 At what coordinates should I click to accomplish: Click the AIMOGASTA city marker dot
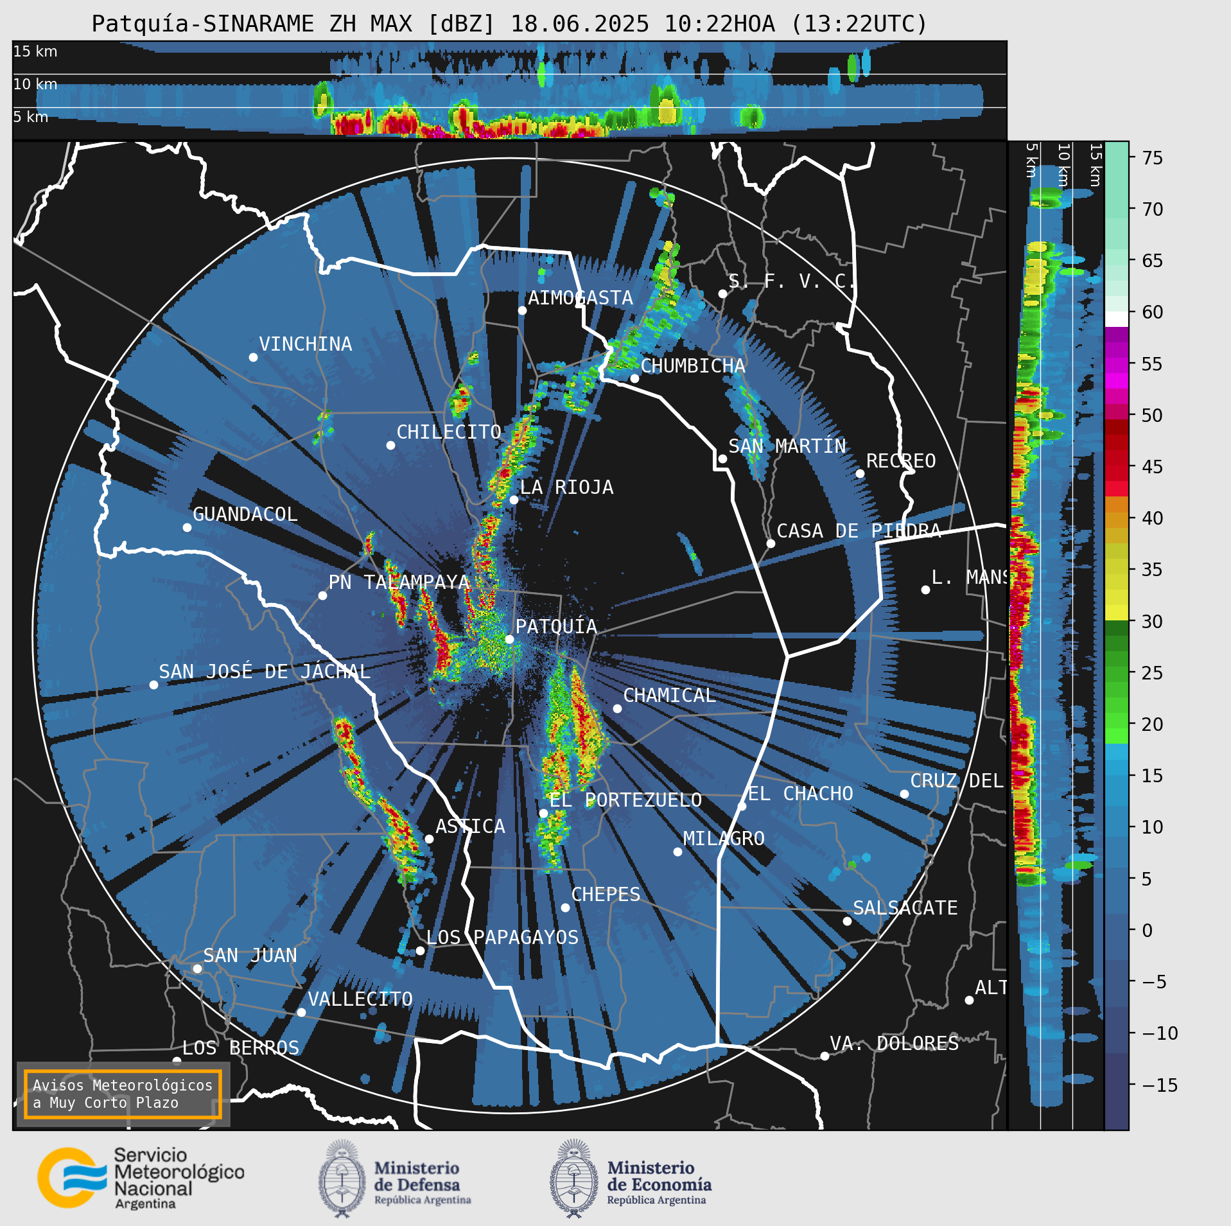tap(522, 310)
